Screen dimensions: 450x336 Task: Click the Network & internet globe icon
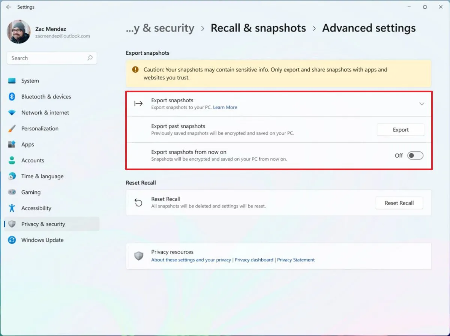coord(11,112)
